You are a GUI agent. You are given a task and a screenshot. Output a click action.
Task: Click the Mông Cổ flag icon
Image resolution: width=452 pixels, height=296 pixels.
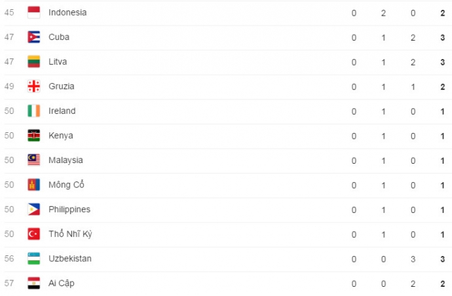click(x=33, y=185)
